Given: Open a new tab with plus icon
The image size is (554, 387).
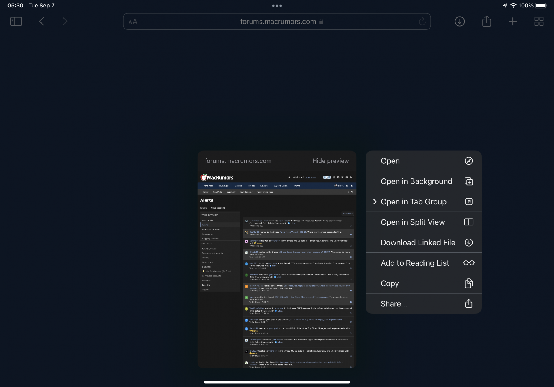Looking at the screenshot, I should (513, 21).
